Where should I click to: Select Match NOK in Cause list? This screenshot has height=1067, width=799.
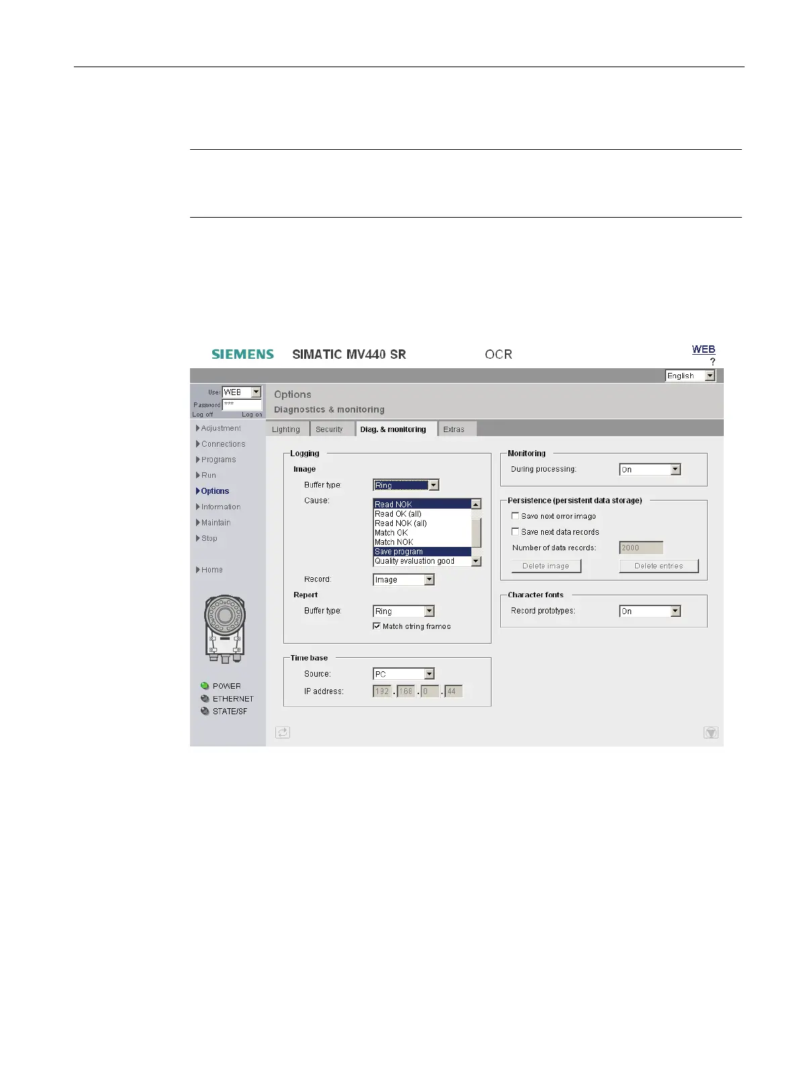pyautogui.click(x=422, y=542)
